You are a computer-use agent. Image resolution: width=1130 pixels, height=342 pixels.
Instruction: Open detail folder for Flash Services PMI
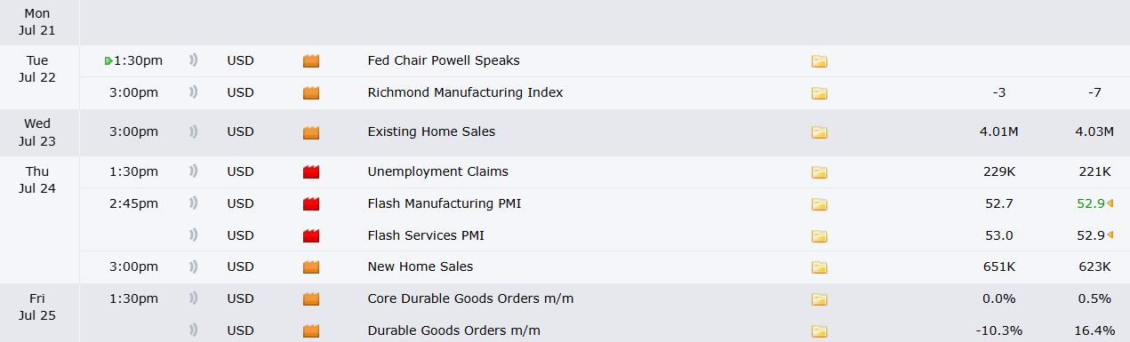click(x=819, y=236)
